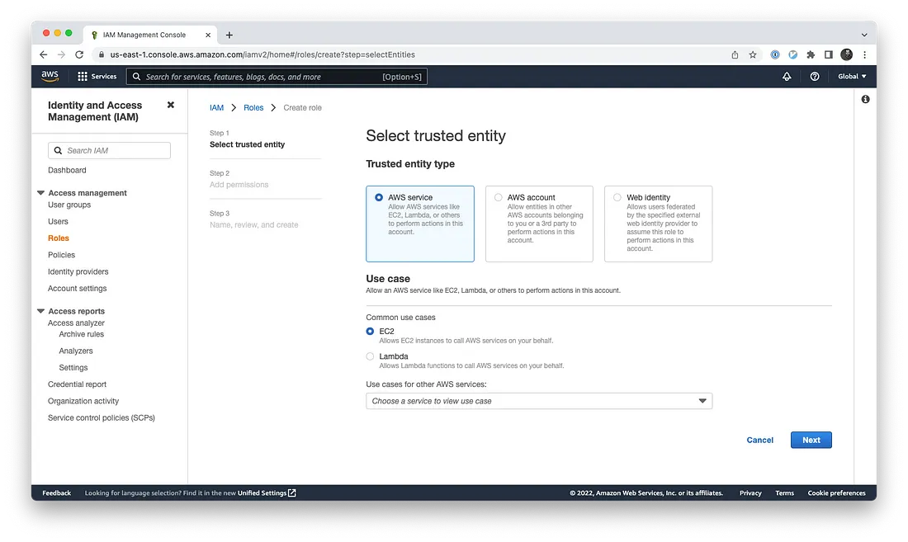This screenshot has width=908, height=542.
Task: Click the browser address bar URL
Action: [262, 54]
